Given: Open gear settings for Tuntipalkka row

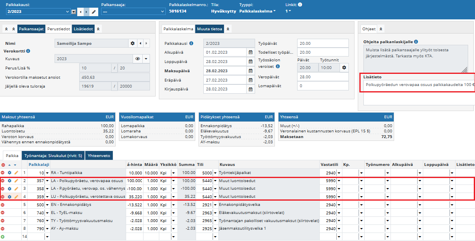Looking at the screenshot, I should [x=10, y=173].
